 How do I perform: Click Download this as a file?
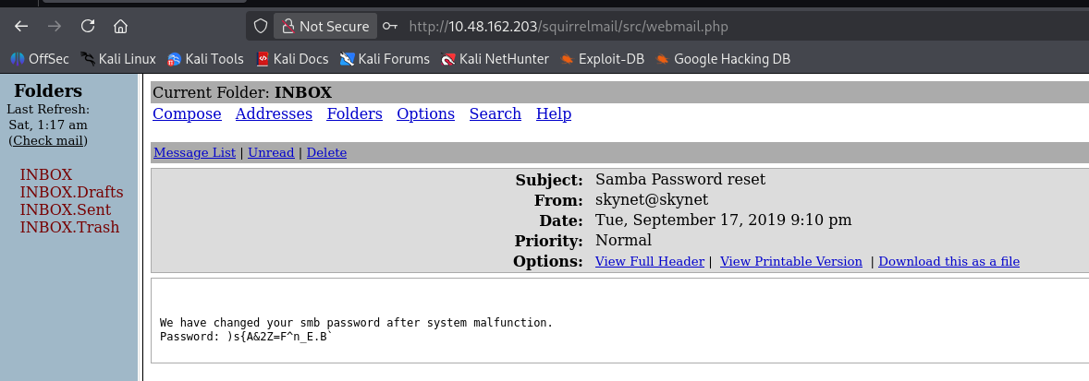(x=948, y=262)
